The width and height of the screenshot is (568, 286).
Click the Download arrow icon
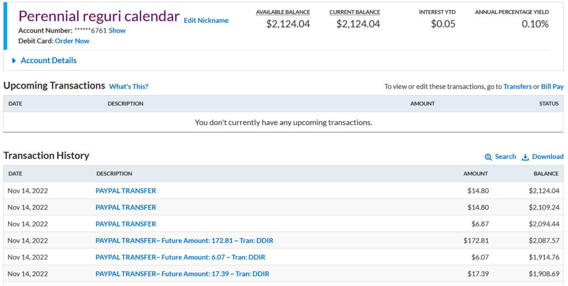(525, 157)
